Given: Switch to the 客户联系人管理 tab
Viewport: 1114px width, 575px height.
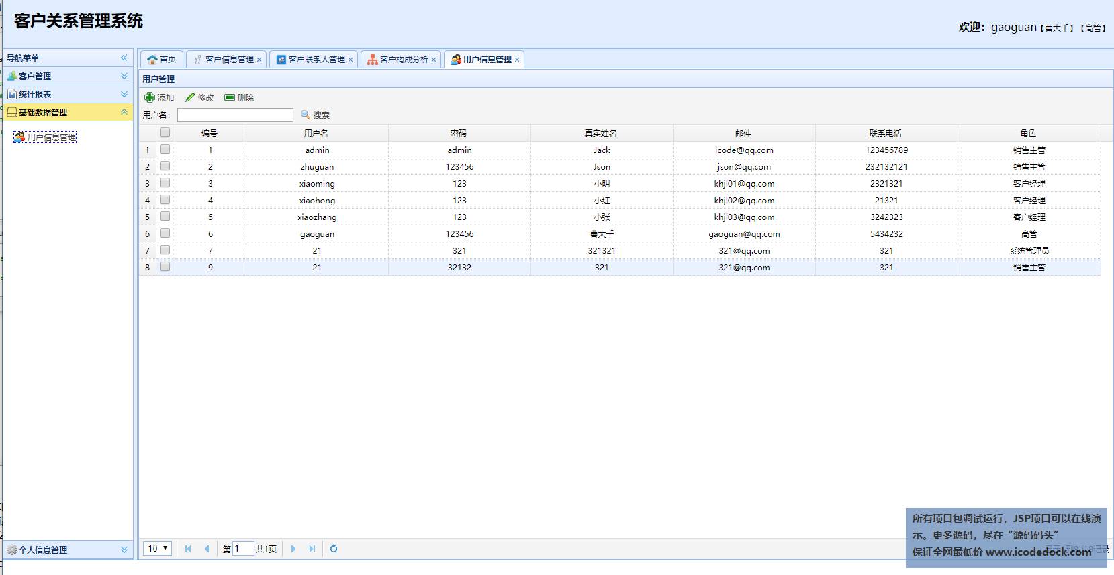Looking at the screenshot, I should tap(314, 60).
